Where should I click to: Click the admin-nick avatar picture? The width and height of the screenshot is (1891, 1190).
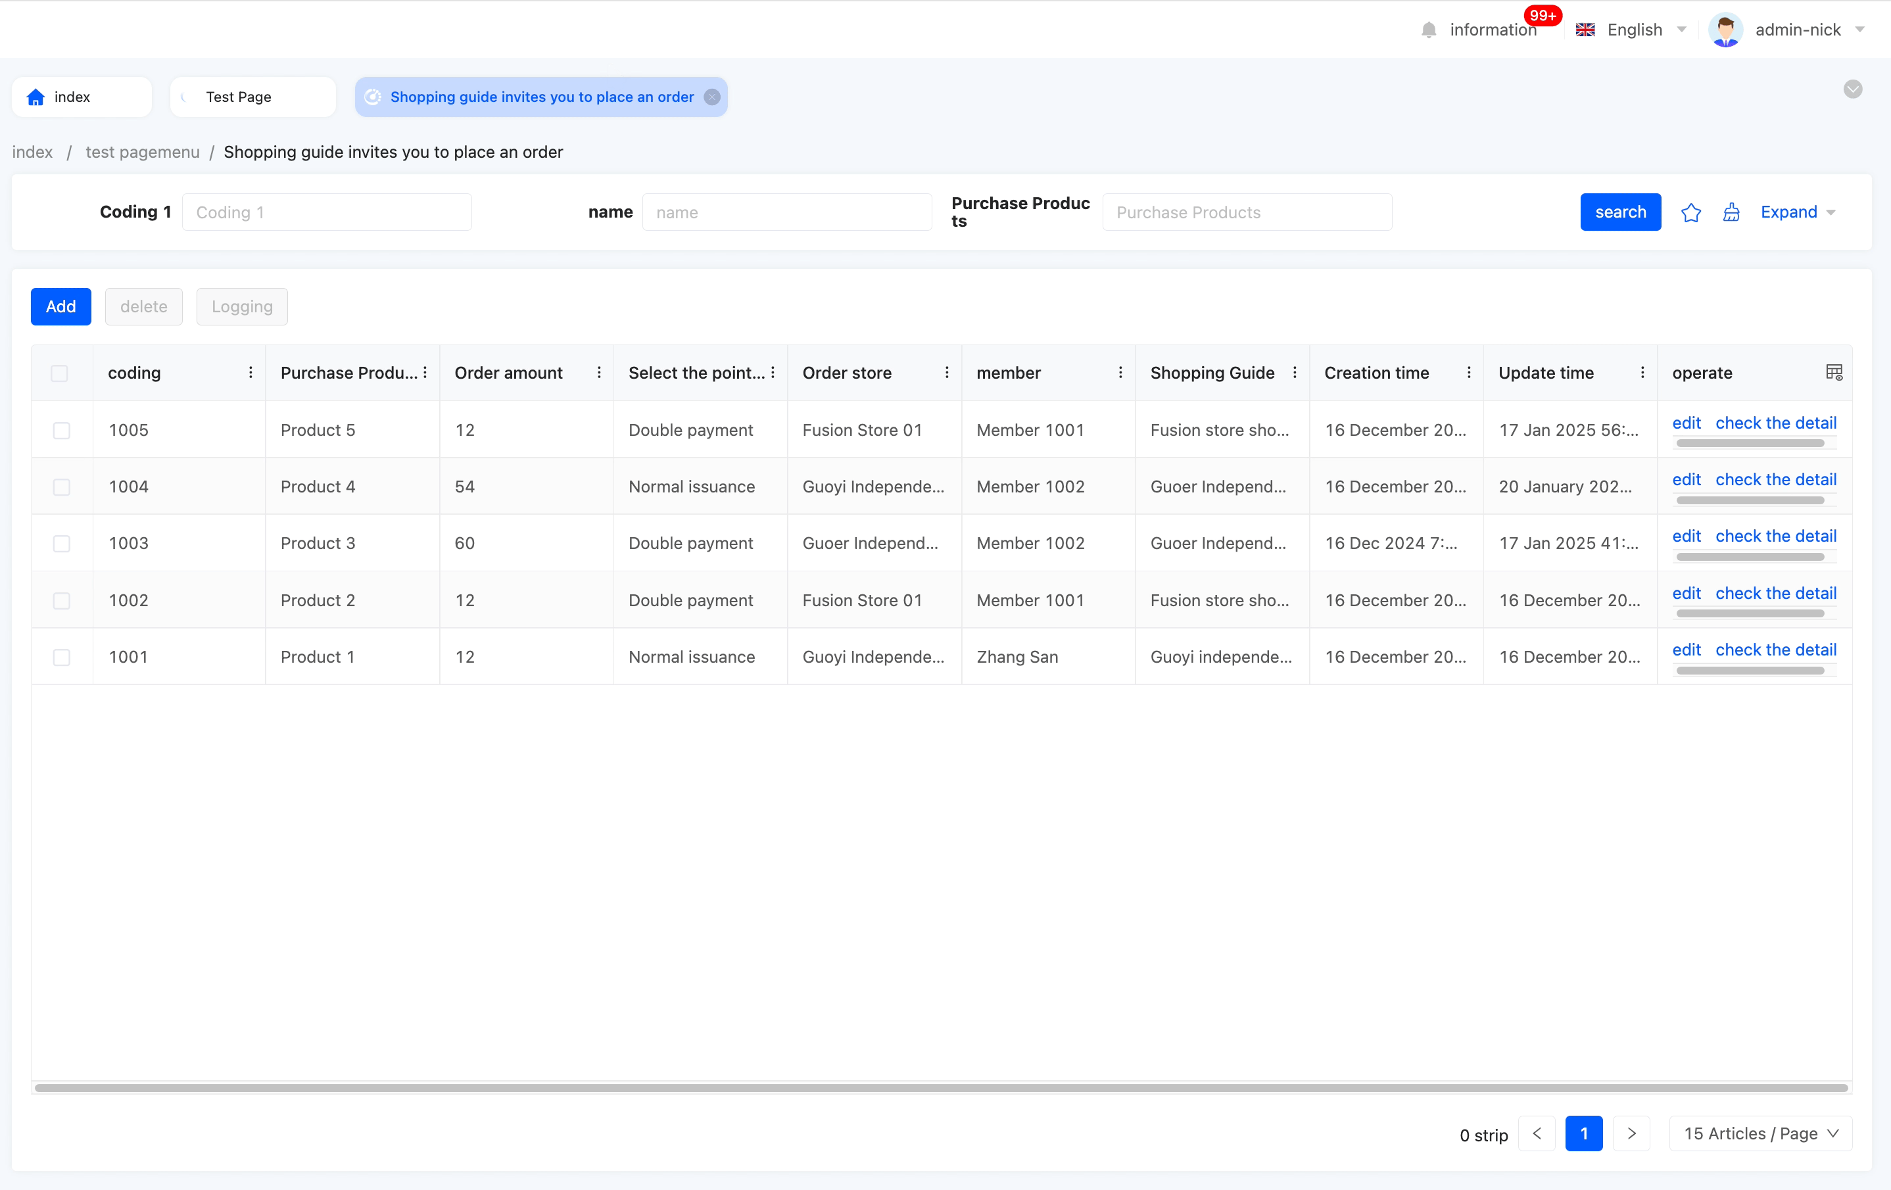point(1725,30)
